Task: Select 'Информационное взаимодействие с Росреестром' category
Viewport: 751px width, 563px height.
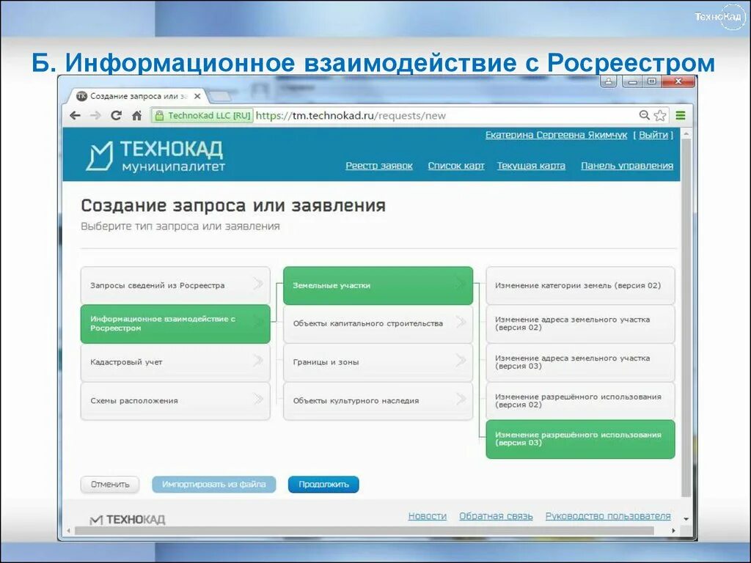Action: point(175,323)
